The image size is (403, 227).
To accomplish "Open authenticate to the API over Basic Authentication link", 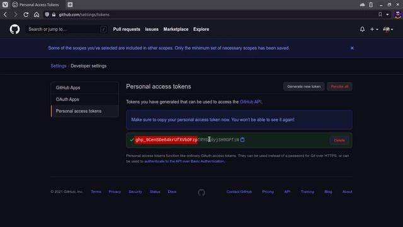I will click(x=184, y=161).
